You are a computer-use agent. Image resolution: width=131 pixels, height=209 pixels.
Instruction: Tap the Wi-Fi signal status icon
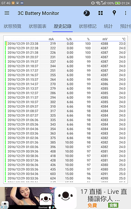pyautogui.click(x=98, y=3)
